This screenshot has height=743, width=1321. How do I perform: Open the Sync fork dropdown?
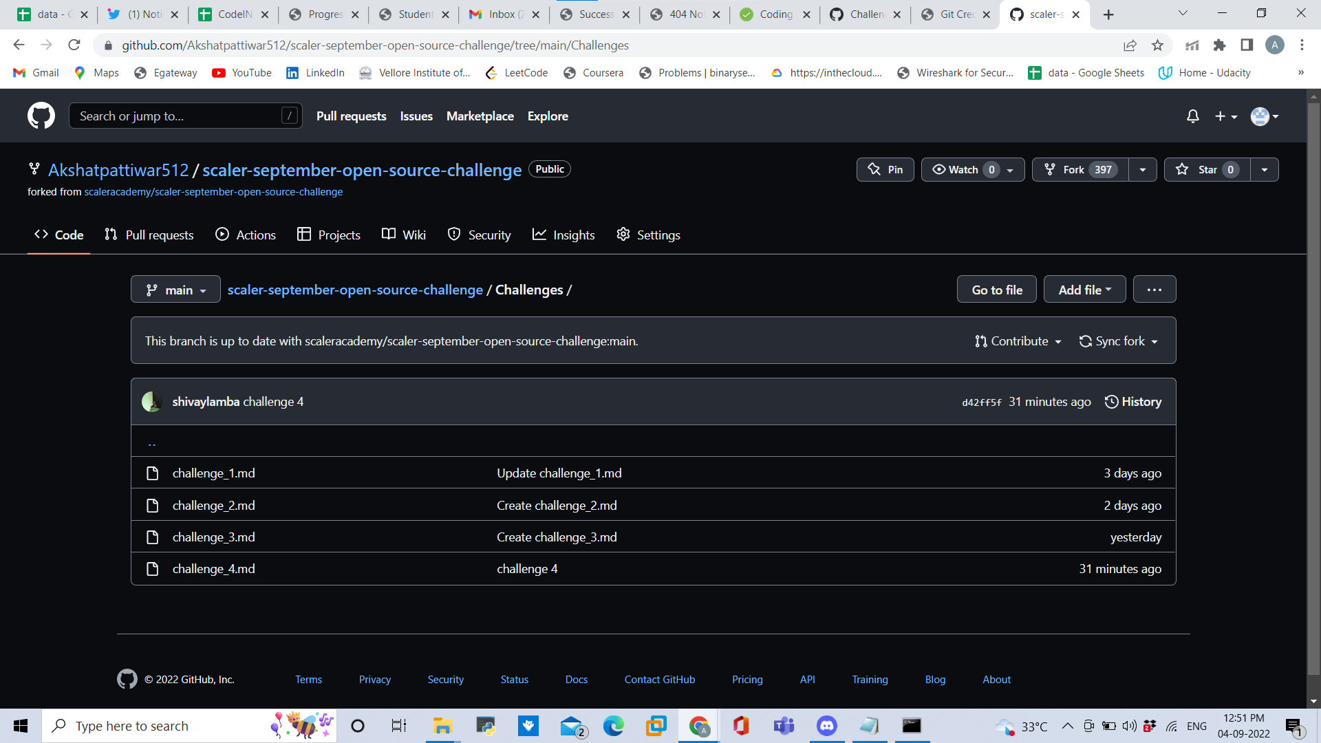[x=1118, y=341]
